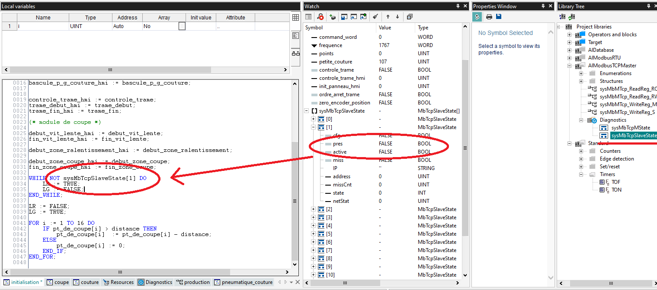Click the green plus add-symbol icon in Watch

(x=332, y=17)
